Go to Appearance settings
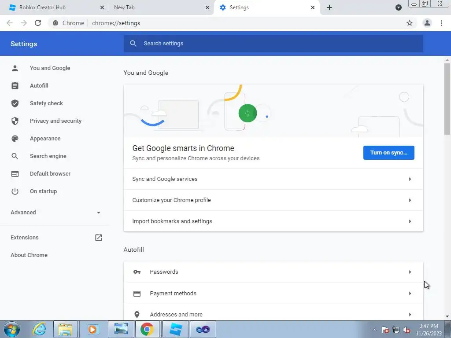The height and width of the screenshot is (338, 451). 45,139
